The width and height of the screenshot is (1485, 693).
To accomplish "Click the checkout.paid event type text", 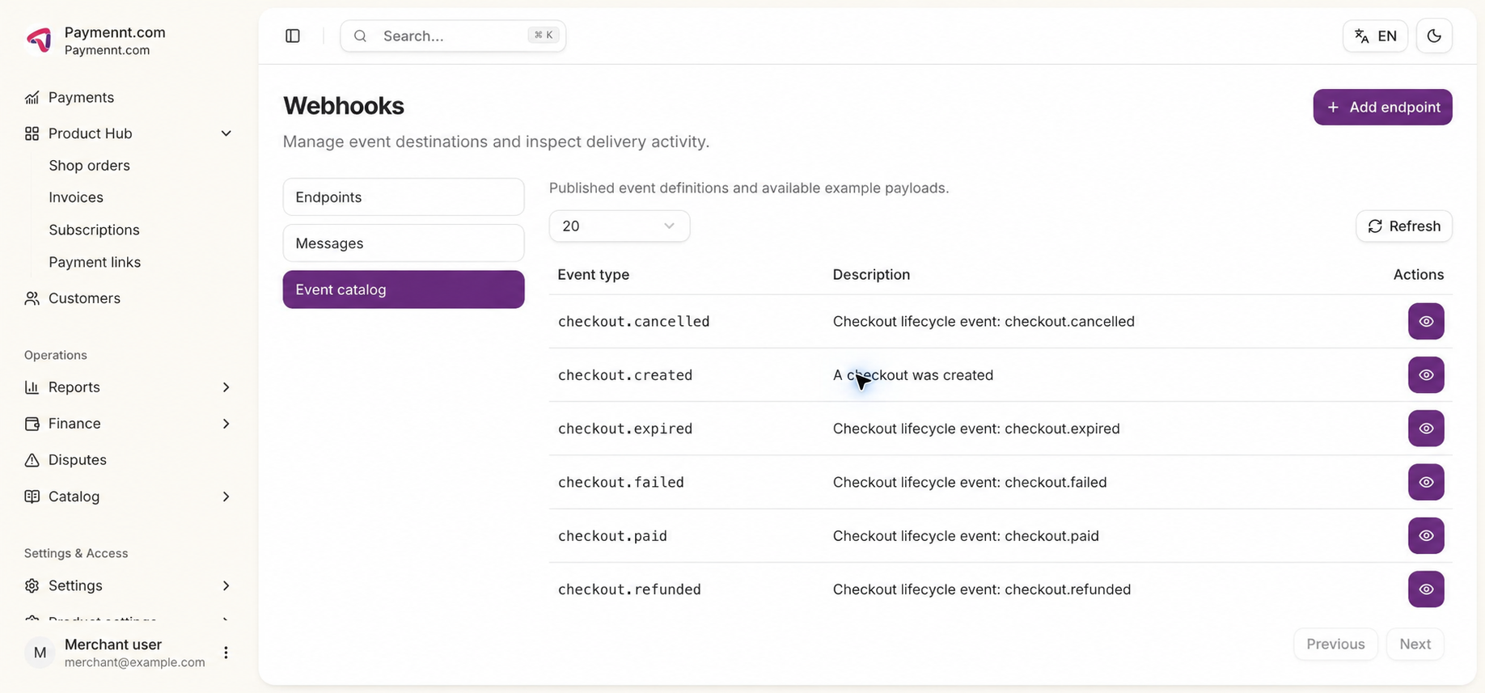I will click(x=612, y=536).
